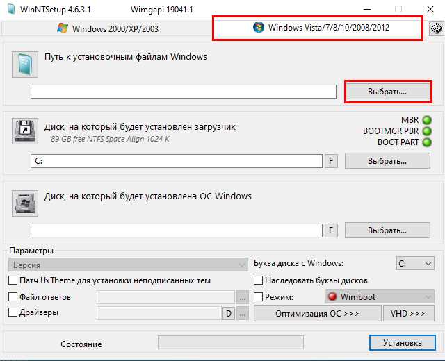Viewport: 445px width, 361px height.
Task: Minimize the WinNTSetup window
Action: click(x=367, y=9)
